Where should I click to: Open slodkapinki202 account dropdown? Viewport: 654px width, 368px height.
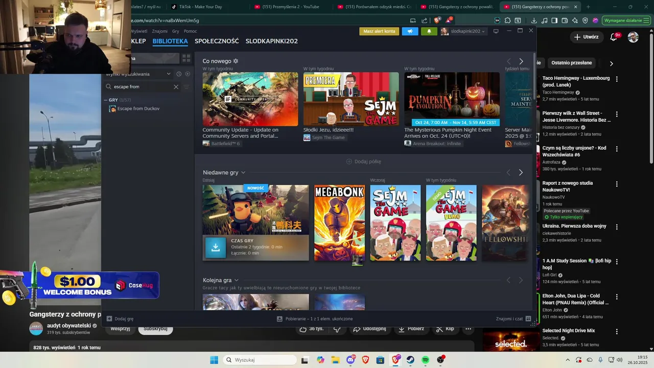click(x=463, y=31)
